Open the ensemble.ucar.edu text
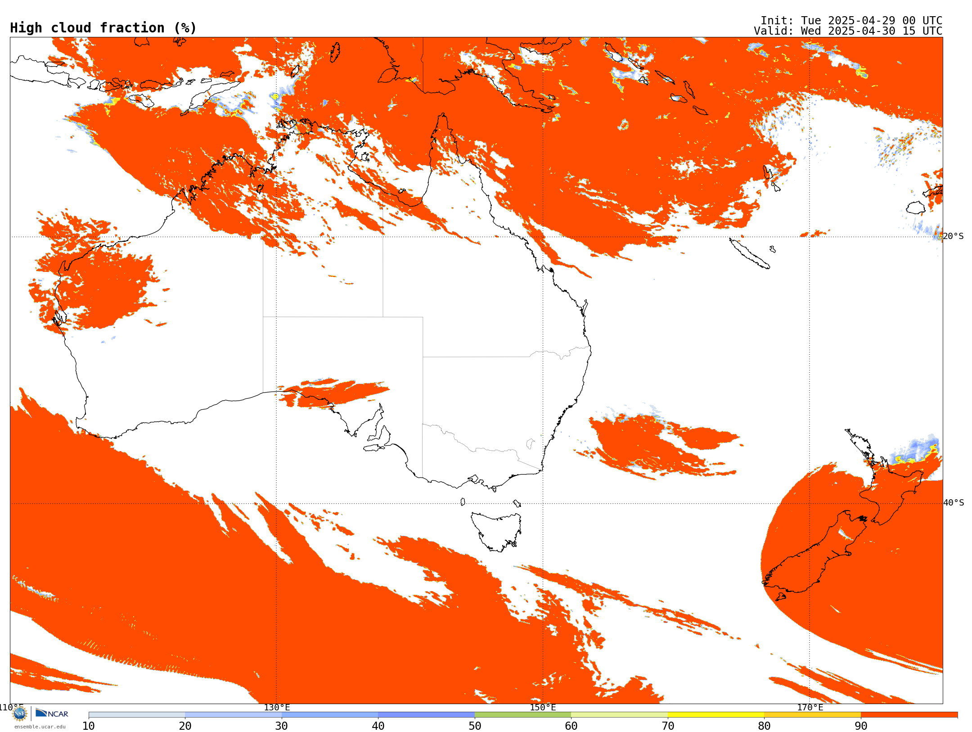Viewport: 972px width, 732px height. tap(40, 727)
